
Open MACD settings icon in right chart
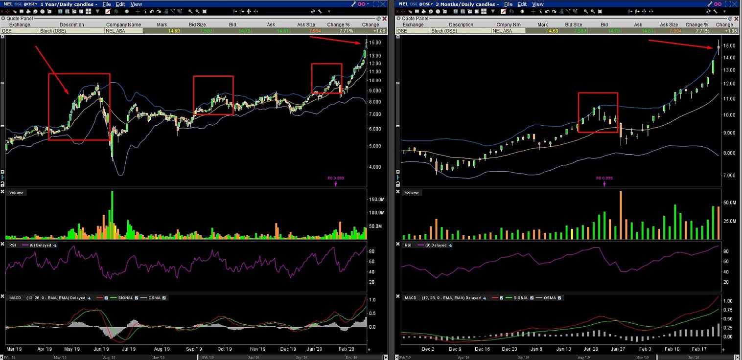pyautogui.click(x=484, y=297)
